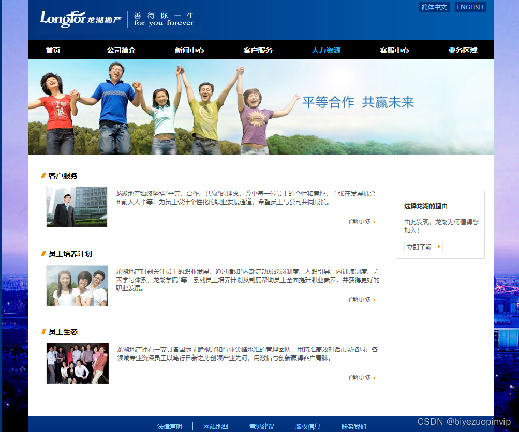
Task: Switch language to ENGLISH
Action: point(470,7)
